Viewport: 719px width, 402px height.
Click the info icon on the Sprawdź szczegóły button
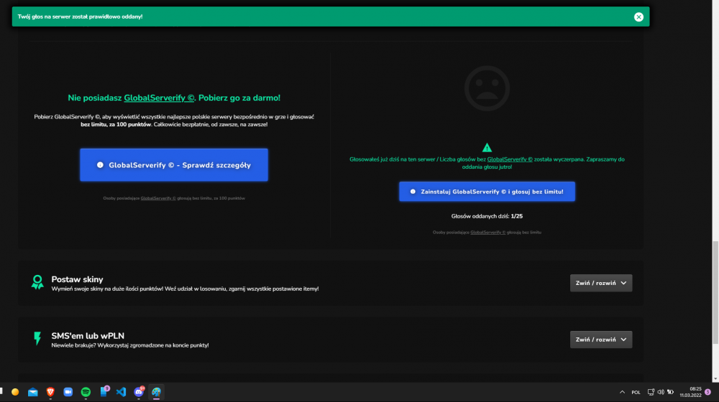pos(100,165)
